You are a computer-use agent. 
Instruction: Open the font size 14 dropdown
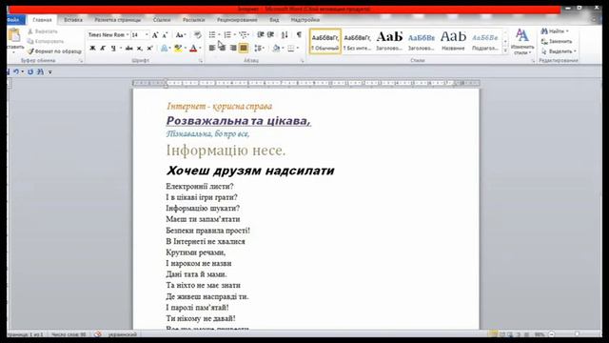tap(147, 35)
